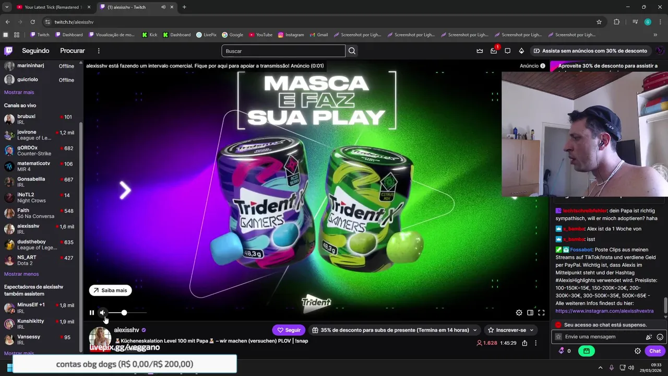Image resolution: width=668 pixels, height=376 pixels.
Task: Open the YouTube bookmark
Action: pos(260,35)
